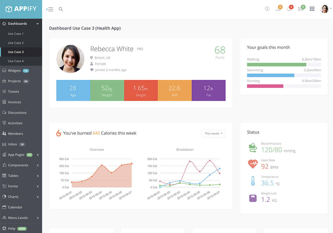Open the messages envelope icon
Image resolution: width=333 pixels, height=233 pixels.
click(x=301, y=9)
